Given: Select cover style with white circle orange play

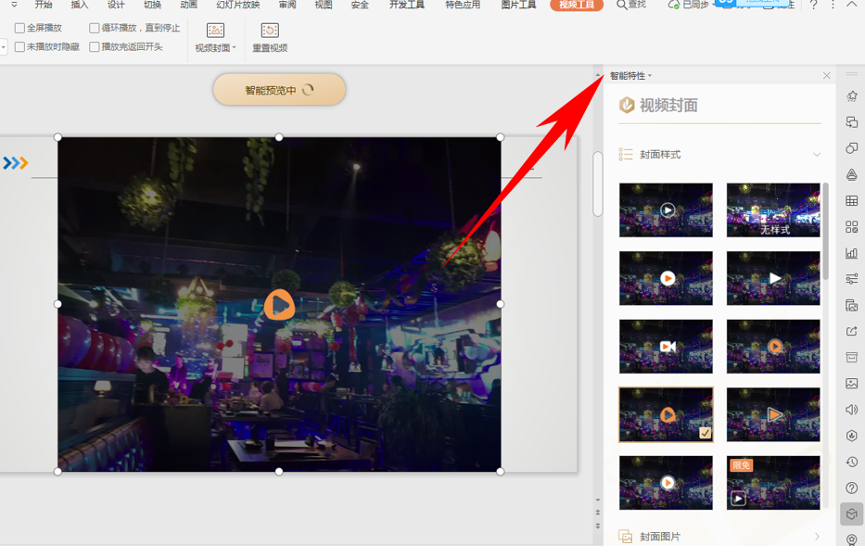Looking at the screenshot, I should tap(666, 278).
